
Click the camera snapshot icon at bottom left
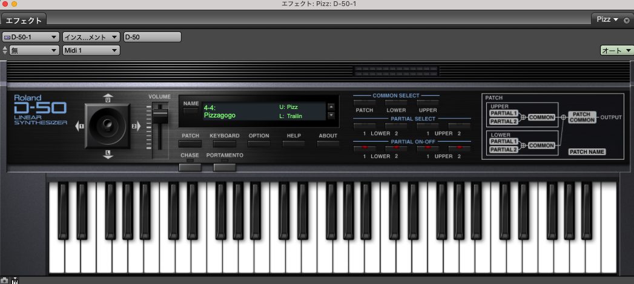pyautogui.click(x=4, y=280)
